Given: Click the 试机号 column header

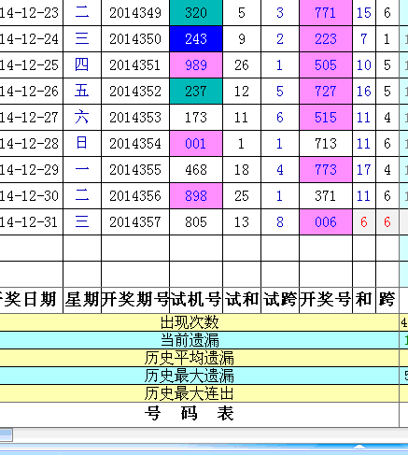Looking at the screenshot, I should point(196,300).
